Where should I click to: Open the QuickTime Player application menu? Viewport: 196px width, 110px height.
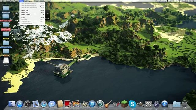pyautogui.click(x=12, y=1)
